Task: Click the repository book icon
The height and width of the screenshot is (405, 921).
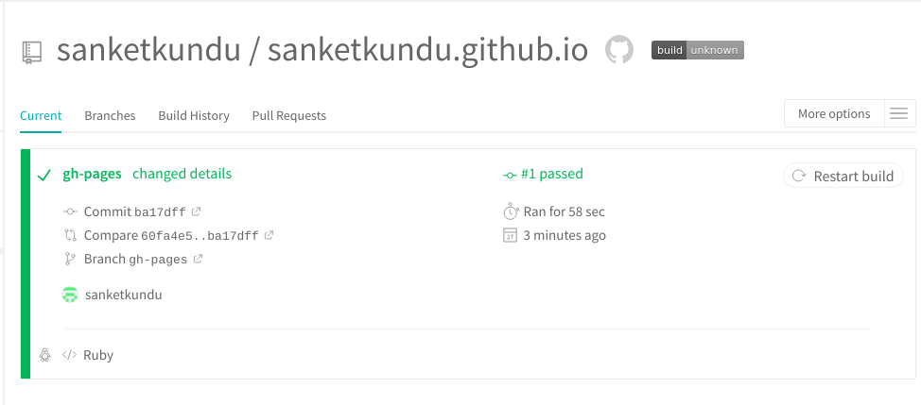Action: pyautogui.click(x=32, y=53)
